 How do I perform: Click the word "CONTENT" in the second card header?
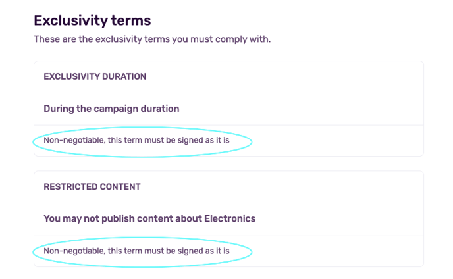[120, 187]
